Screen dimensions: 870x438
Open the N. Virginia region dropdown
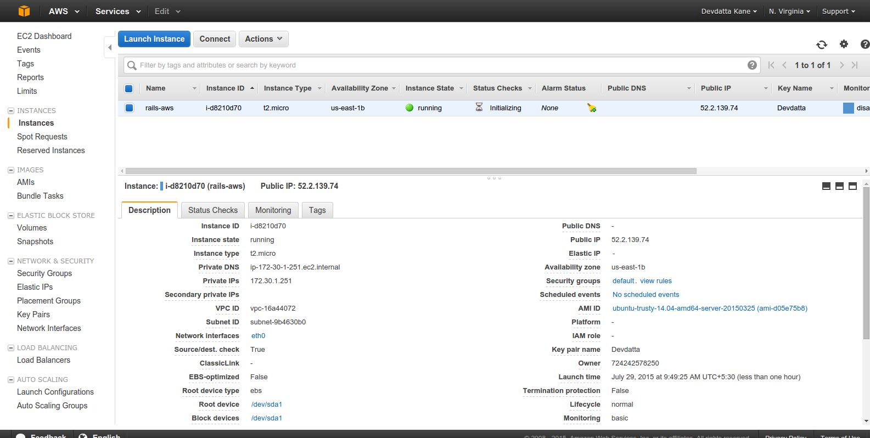click(x=789, y=11)
